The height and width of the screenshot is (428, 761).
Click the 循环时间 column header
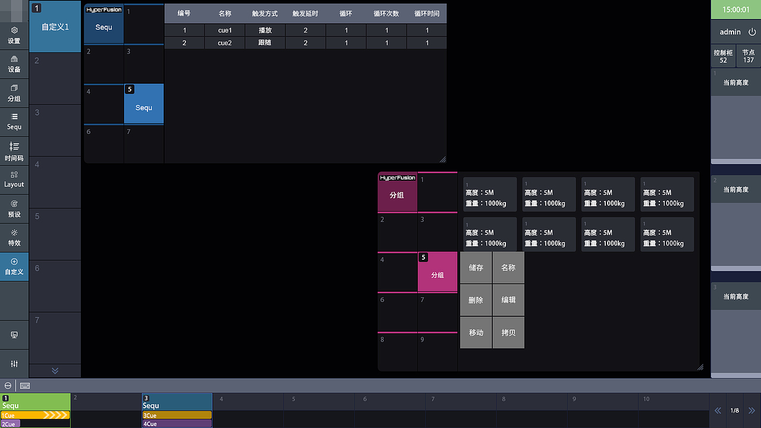[427, 14]
